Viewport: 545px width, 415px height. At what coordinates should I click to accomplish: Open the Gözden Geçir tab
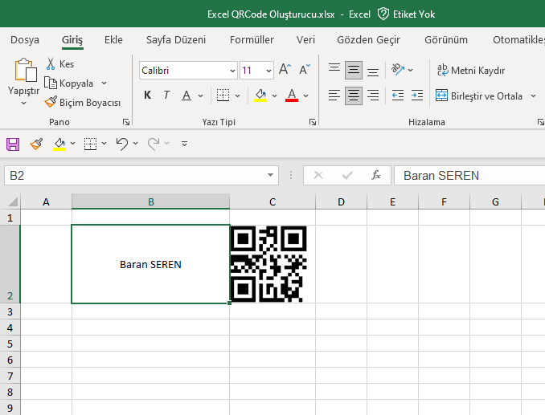pos(368,40)
